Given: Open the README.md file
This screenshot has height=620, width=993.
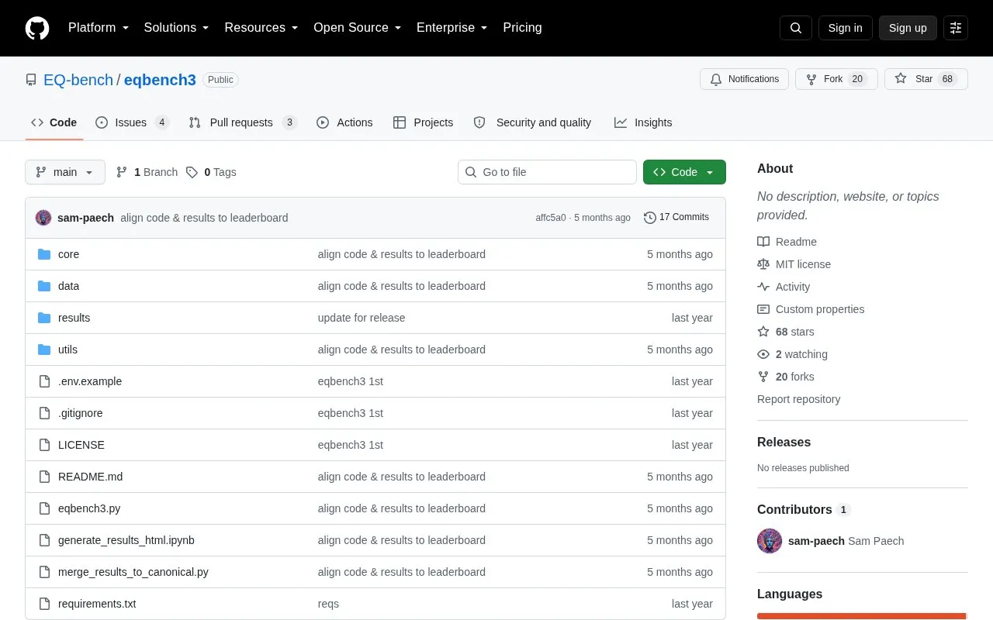Looking at the screenshot, I should click(x=90, y=477).
